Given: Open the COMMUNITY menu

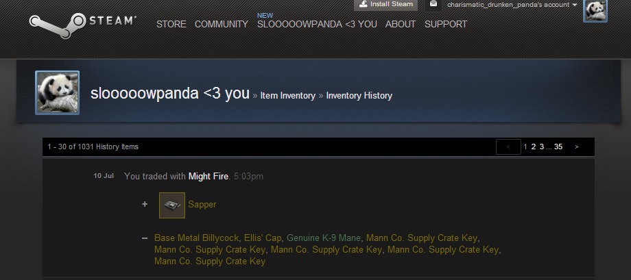Looking at the screenshot, I should 222,25.
